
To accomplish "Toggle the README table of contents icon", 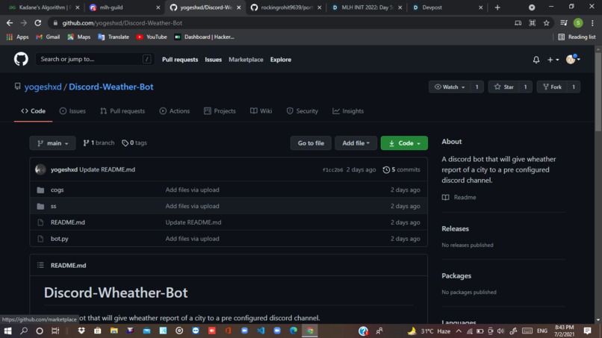I will pos(40,265).
